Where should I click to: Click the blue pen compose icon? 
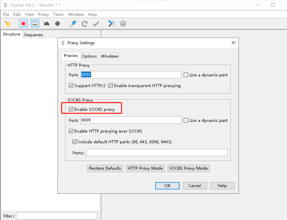(x=73, y=24)
